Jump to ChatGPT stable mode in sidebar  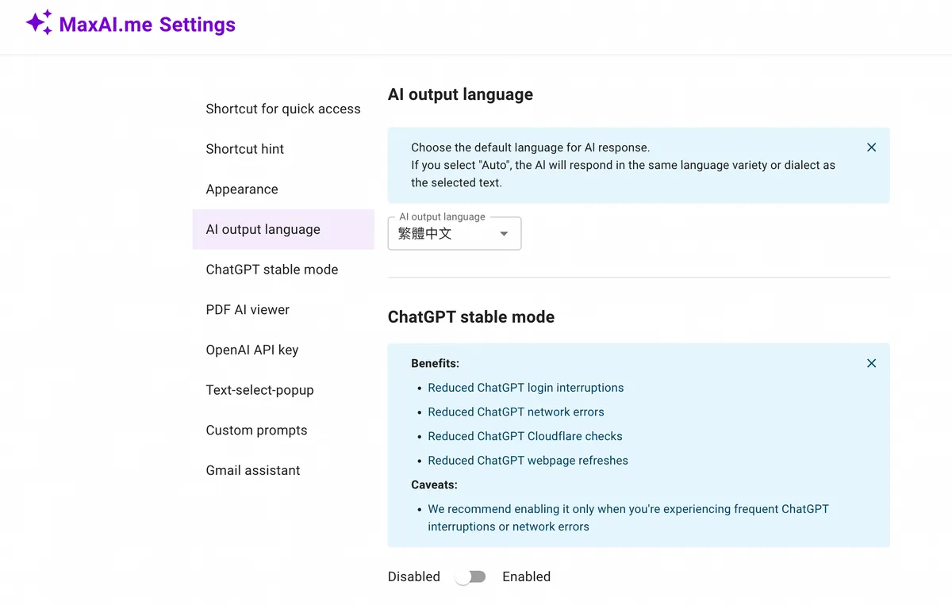pyautogui.click(x=271, y=270)
